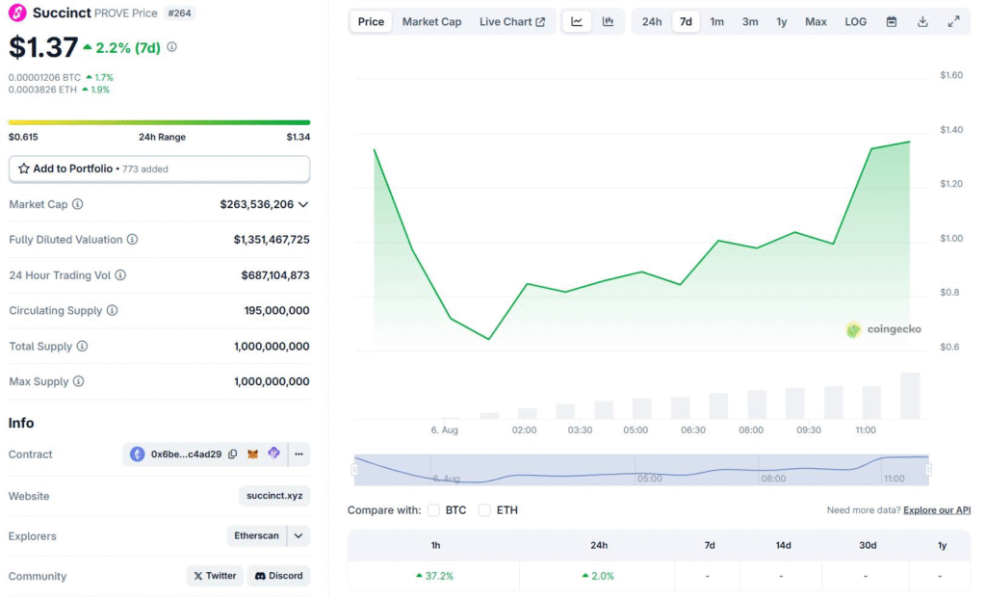Click the 773 added text
The height and width of the screenshot is (597, 986).
point(145,169)
